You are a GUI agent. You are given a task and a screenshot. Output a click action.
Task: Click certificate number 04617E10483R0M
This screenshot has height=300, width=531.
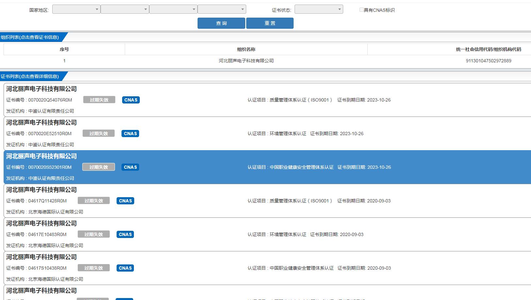47,234
